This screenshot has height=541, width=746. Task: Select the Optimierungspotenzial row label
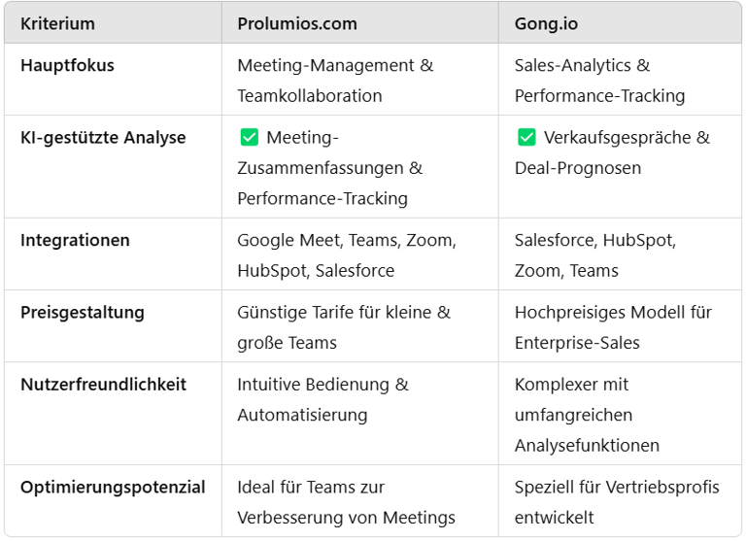(113, 488)
